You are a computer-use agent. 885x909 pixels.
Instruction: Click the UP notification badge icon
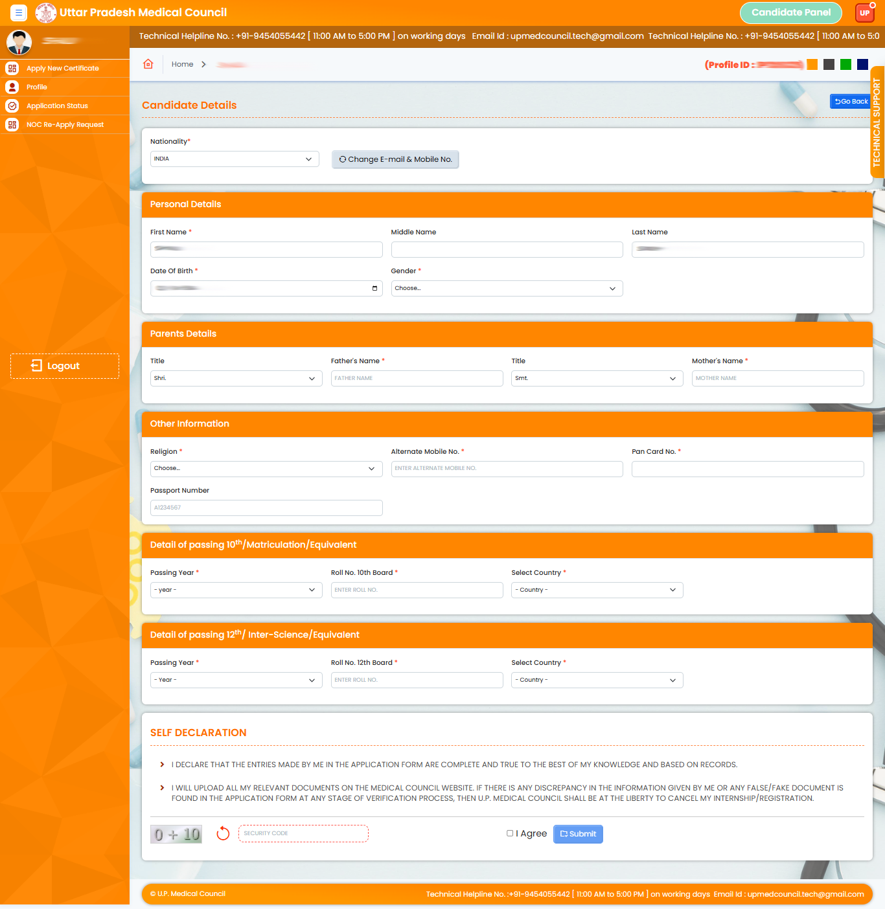[864, 13]
